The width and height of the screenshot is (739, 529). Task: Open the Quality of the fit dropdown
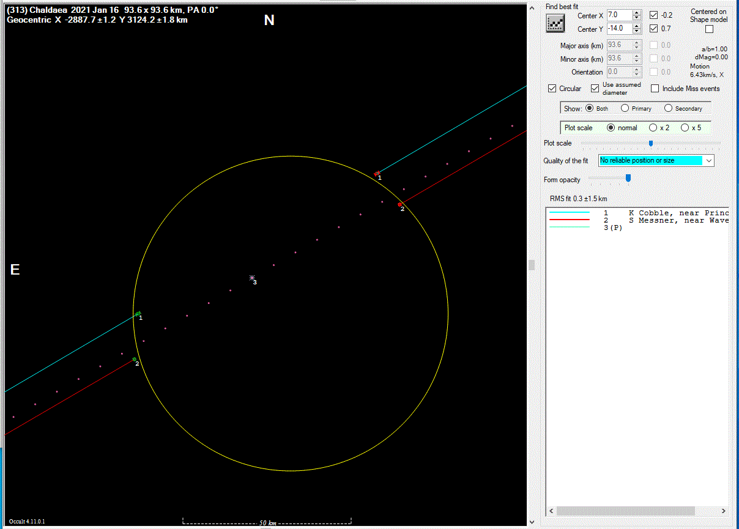[708, 161]
